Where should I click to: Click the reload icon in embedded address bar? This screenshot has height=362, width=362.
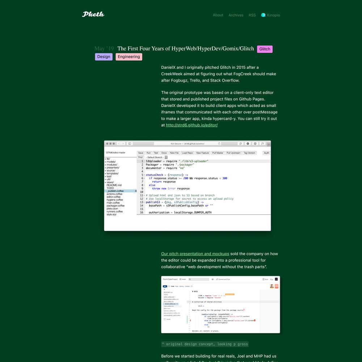coord(219,144)
